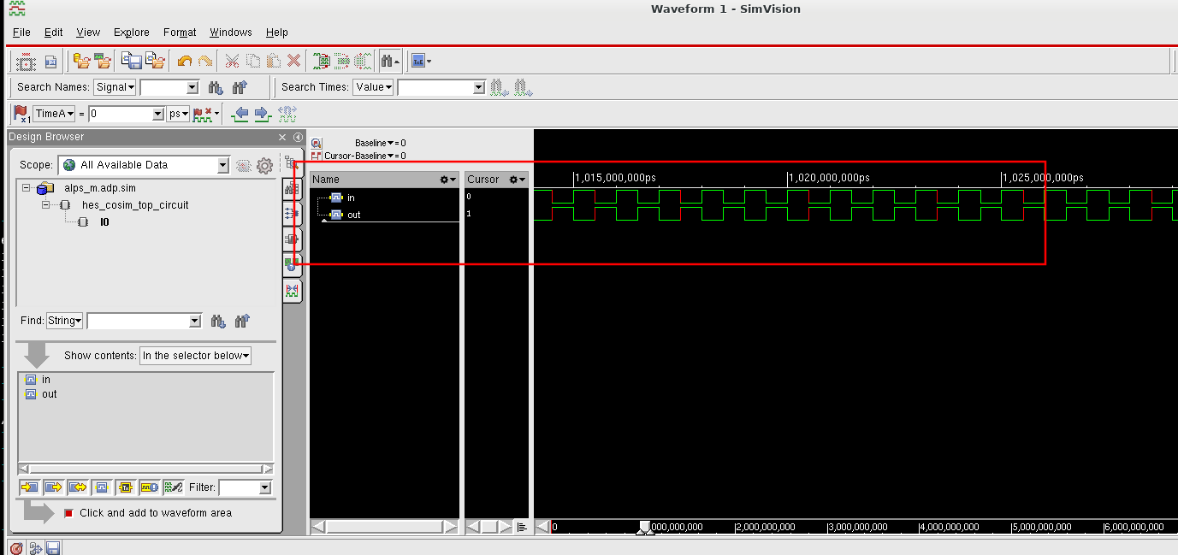
Task: Select the 'out' signal in waveform names
Action: coord(353,215)
